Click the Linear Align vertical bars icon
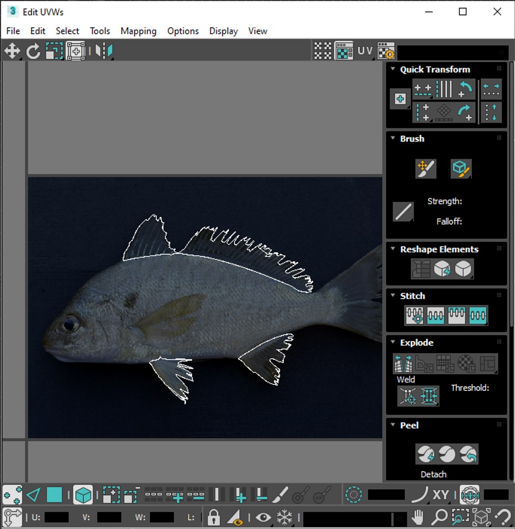Image resolution: width=515 pixels, height=529 pixels. 444,89
